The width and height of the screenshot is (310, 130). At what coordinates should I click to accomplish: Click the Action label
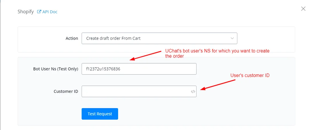click(x=72, y=38)
